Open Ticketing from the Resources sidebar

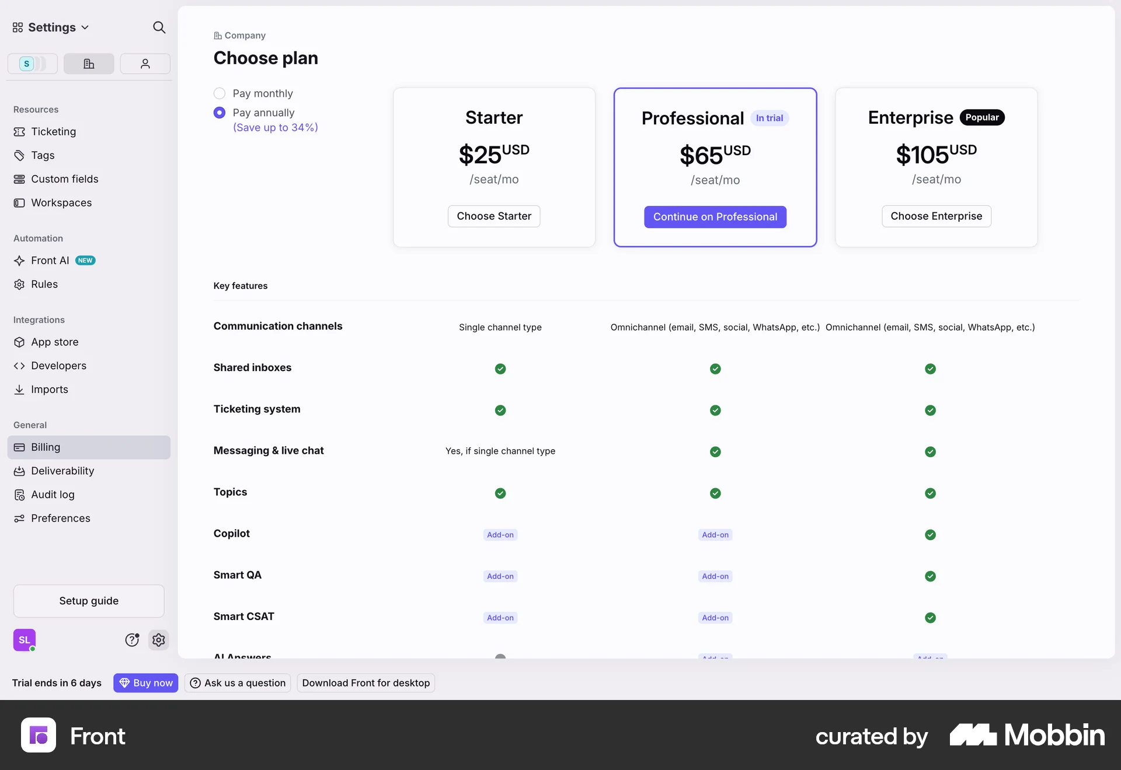tap(53, 131)
